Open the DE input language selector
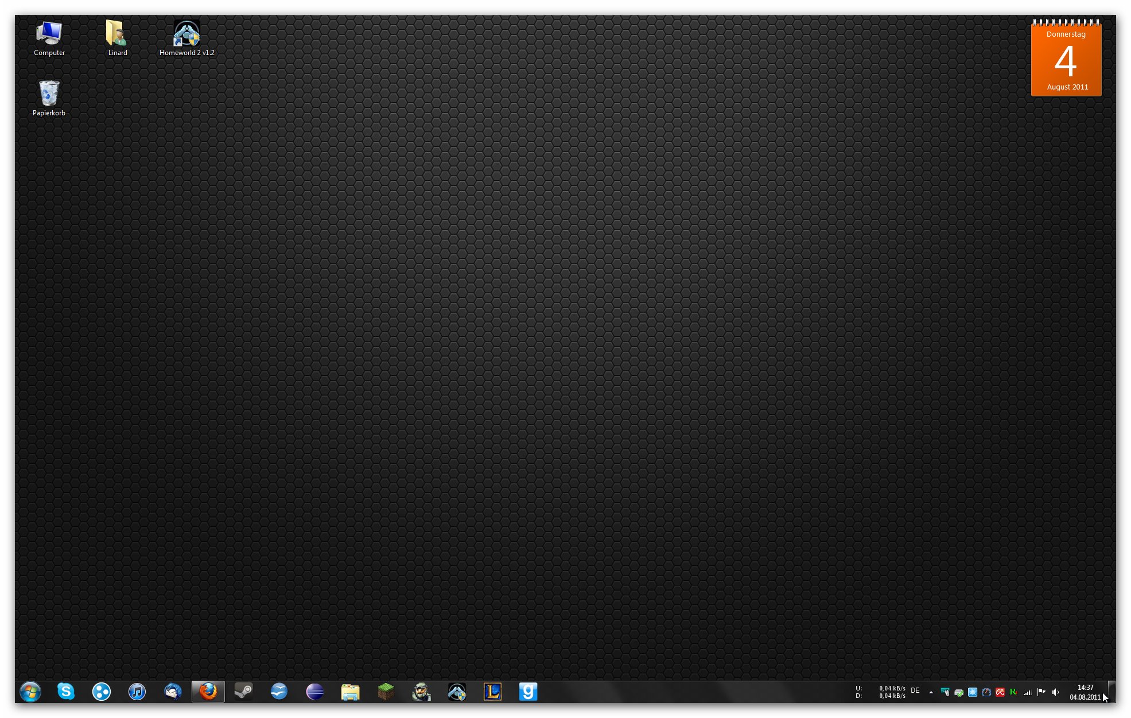This screenshot has width=1131, height=718. pyautogui.click(x=915, y=691)
